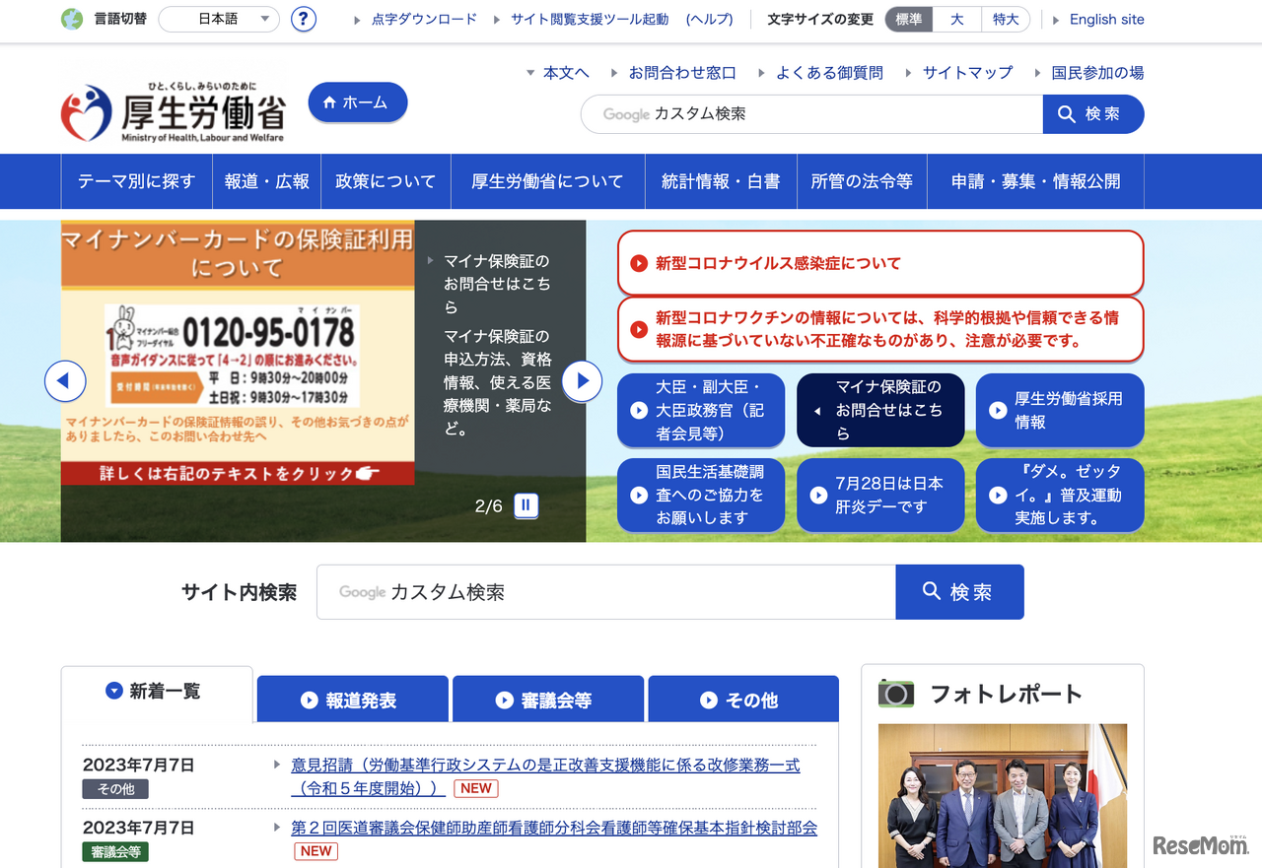1262x868 pixels.
Task: Click the carousel next arrow
Action: click(582, 381)
